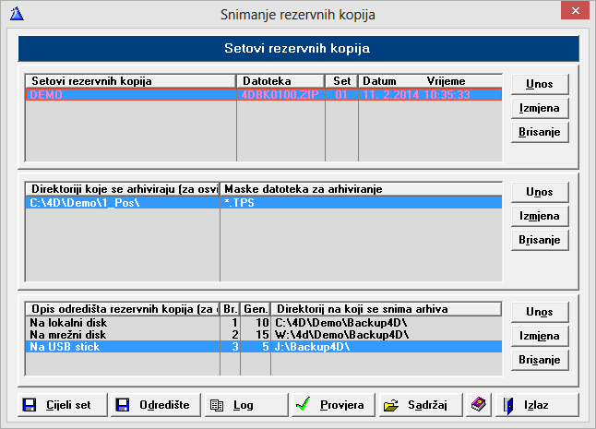Screen dimensions: 596x429
Task: Click Set column header
Action: click(x=341, y=81)
